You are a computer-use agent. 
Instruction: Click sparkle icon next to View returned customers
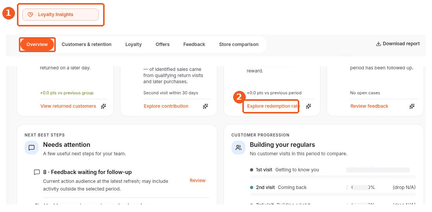[103, 106]
